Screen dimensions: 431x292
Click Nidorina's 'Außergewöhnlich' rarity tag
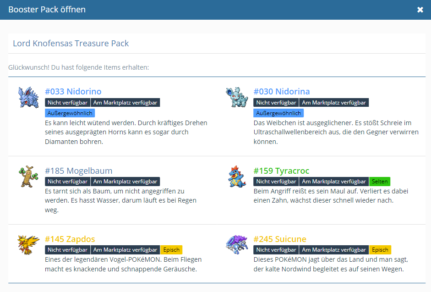click(x=278, y=113)
